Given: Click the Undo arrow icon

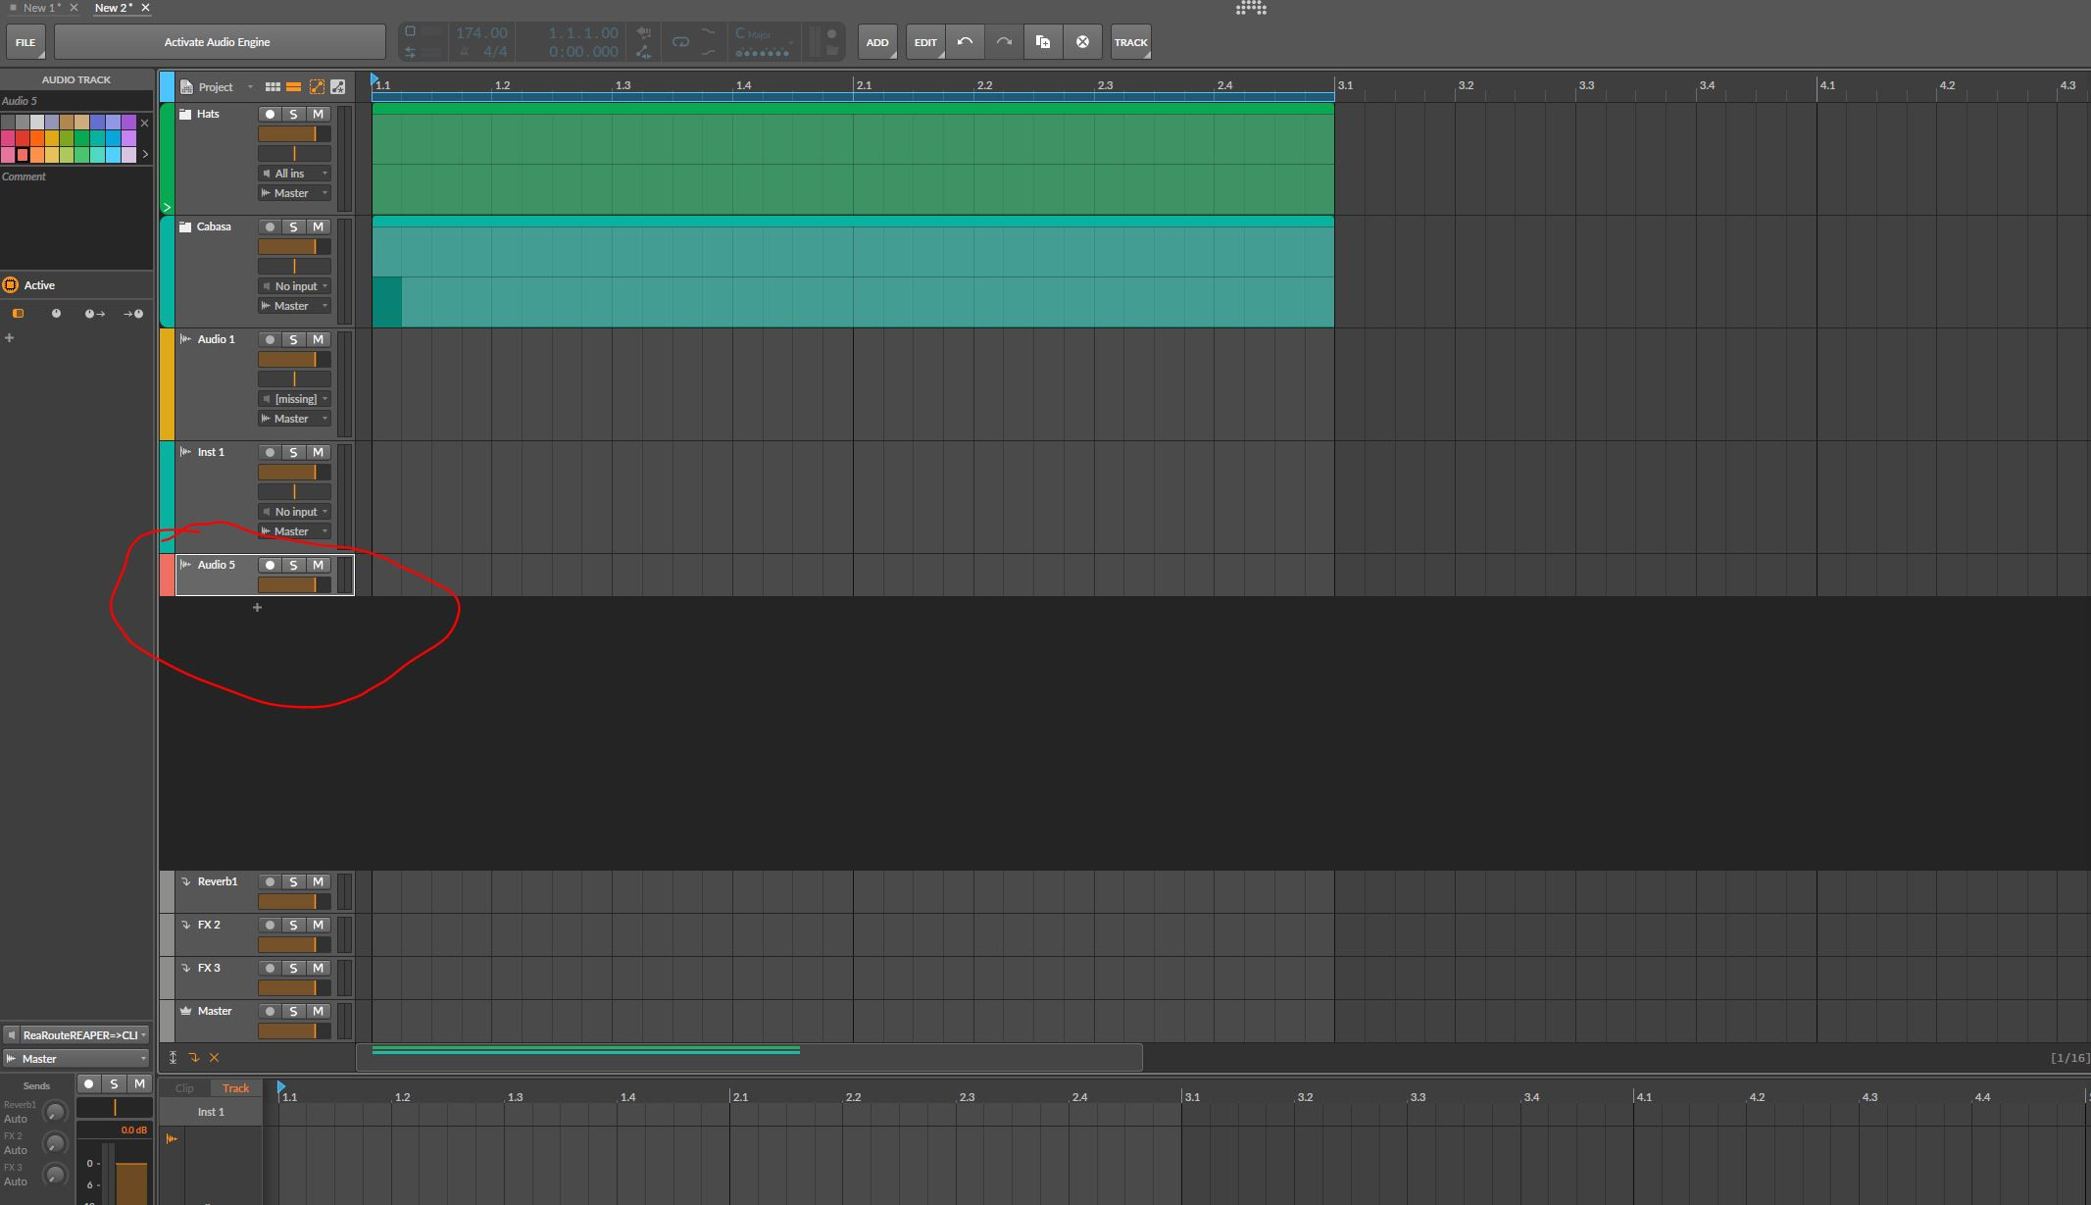Looking at the screenshot, I should point(965,42).
